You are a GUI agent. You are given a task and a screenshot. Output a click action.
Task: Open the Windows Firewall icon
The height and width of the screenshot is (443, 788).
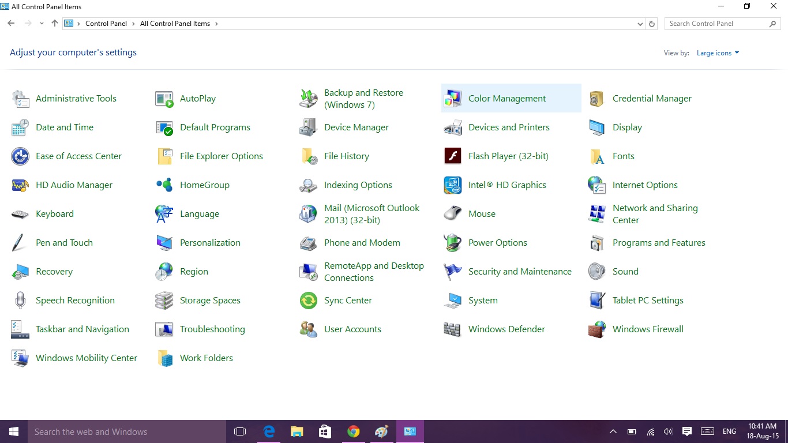(x=597, y=329)
